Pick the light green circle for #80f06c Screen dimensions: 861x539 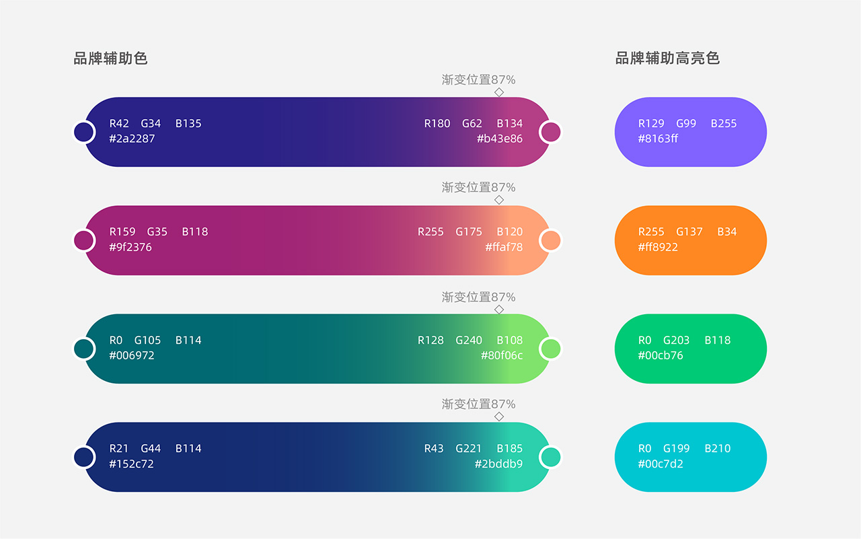(551, 349)
